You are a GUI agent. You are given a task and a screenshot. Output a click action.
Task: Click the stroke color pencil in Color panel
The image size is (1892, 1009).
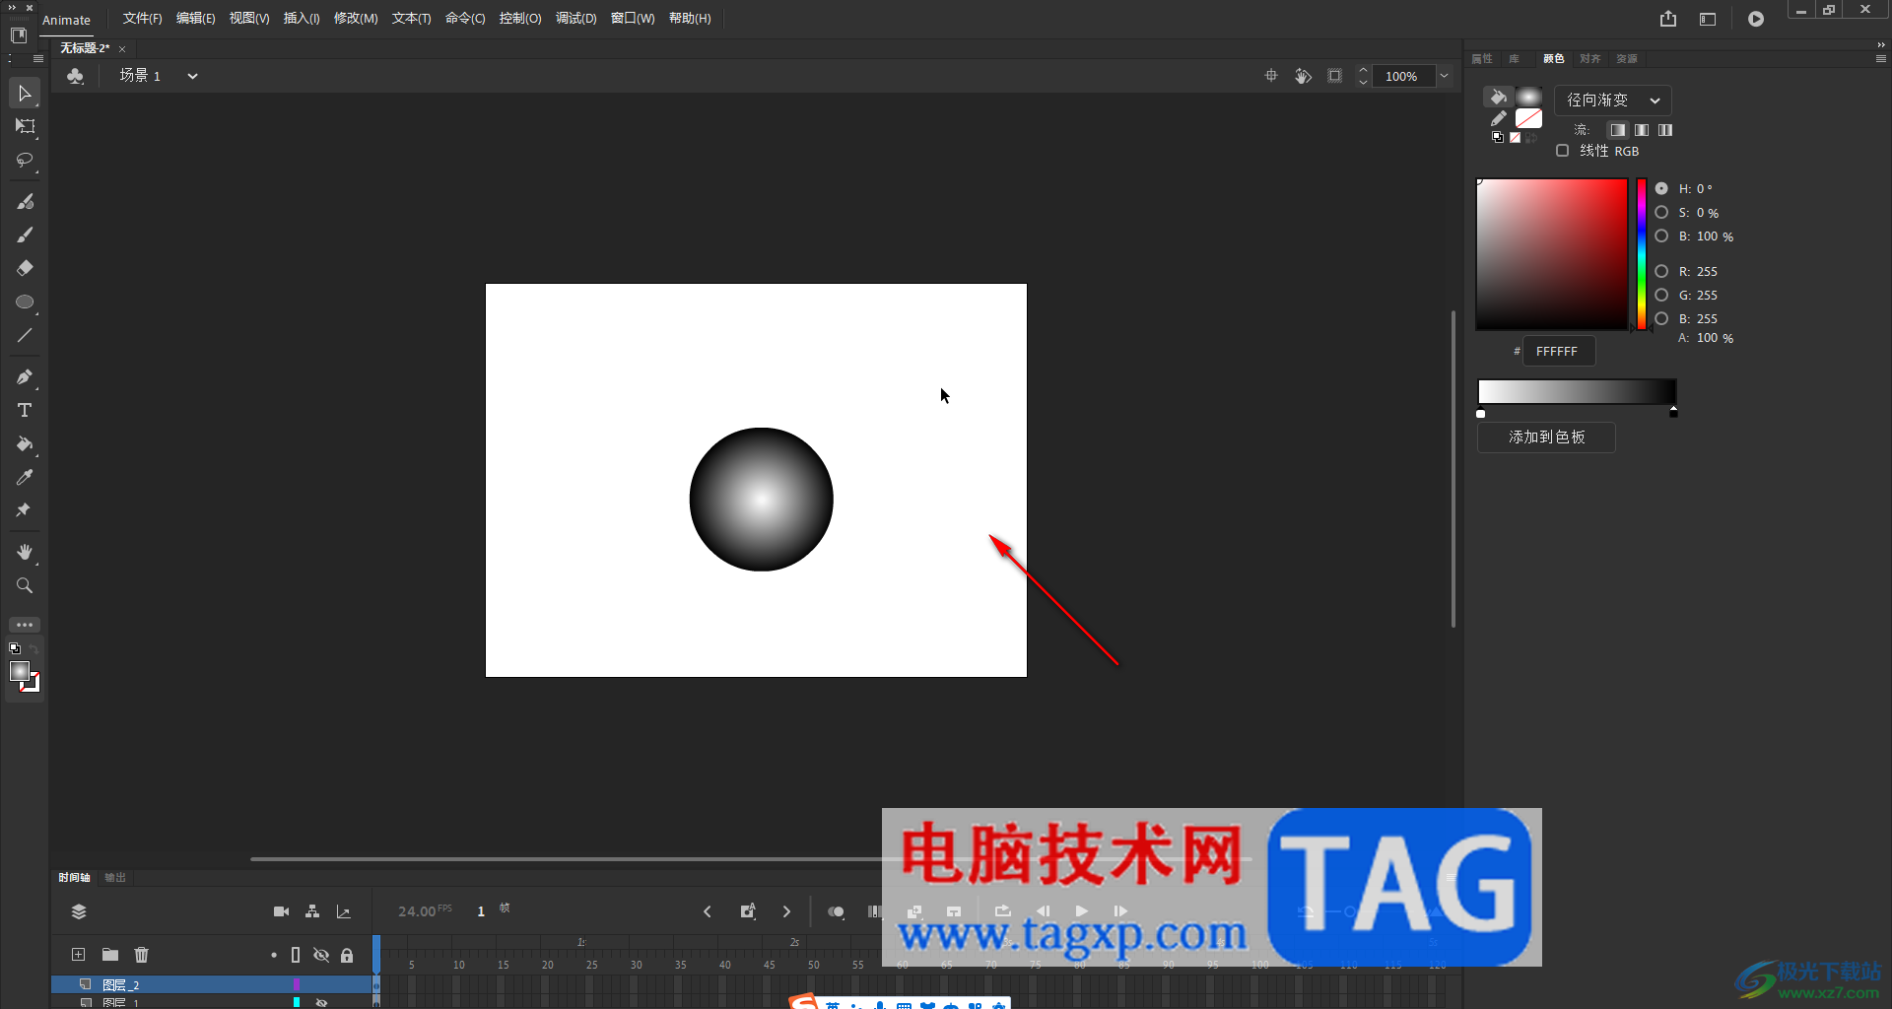pyautogui.click(x=1498, y=118)
